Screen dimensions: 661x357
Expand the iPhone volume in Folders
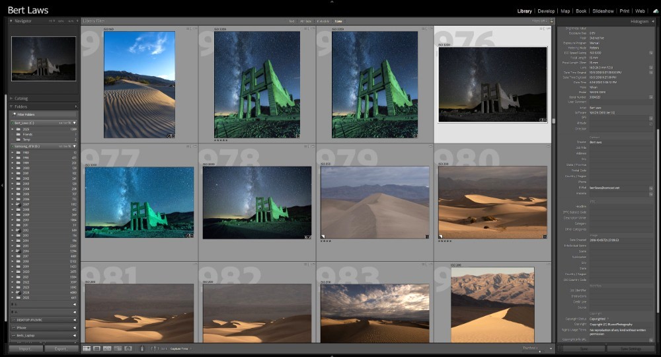74,327
